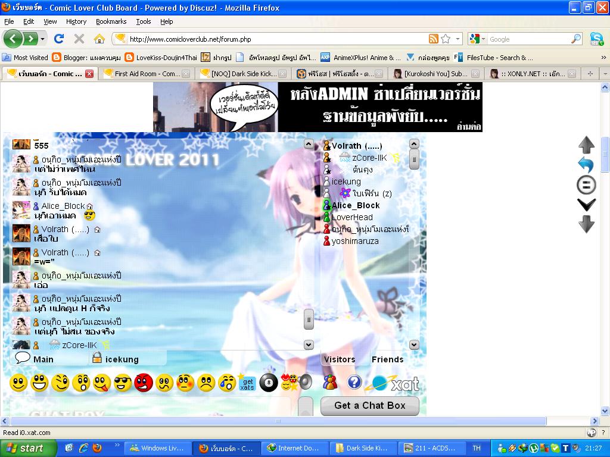Open the Tools menu

(x=143, y=21)
